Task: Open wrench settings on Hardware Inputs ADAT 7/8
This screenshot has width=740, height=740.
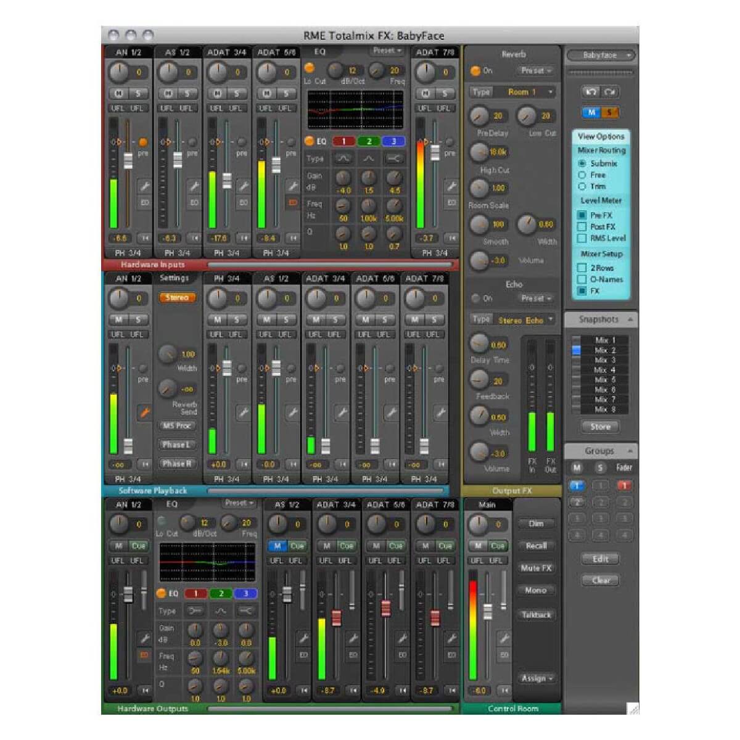Action: (x=451, y=186)
